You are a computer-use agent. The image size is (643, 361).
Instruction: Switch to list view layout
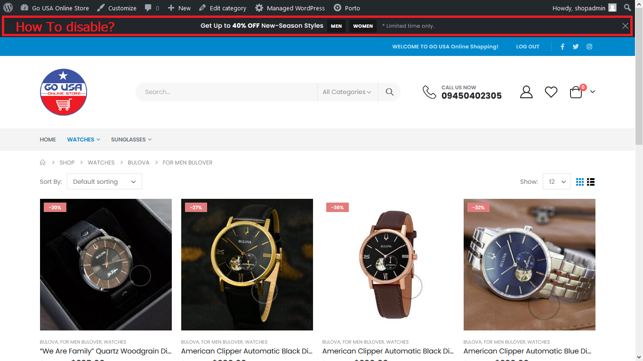pos(591,182)
